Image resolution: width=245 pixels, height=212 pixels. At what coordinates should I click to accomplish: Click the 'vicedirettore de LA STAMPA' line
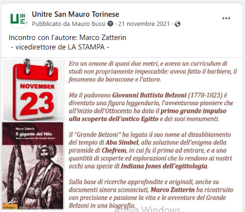tap(60, 47)
